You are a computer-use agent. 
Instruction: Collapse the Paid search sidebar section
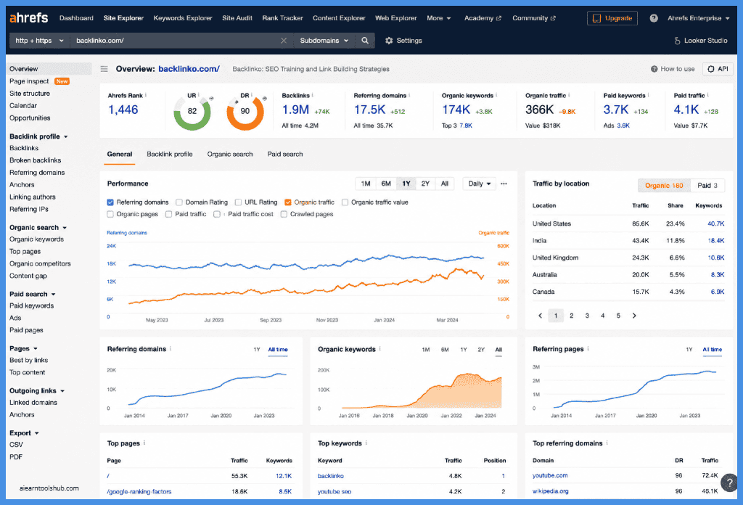[x=32, y=294]
